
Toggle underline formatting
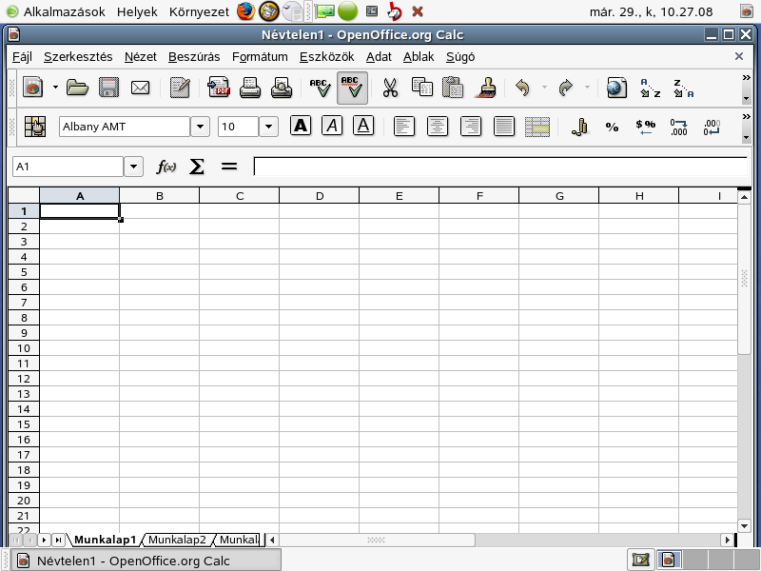(363, 126)
